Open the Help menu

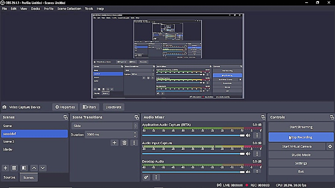pyautogui.click(x=100, y=9)
